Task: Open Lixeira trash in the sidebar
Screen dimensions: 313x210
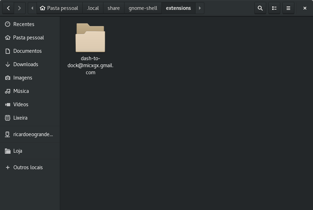Action: [x=30, y=118]
